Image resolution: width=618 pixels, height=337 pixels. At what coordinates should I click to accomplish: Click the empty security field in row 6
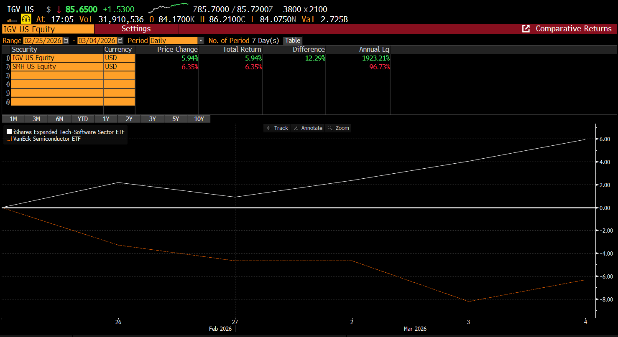tap(57, 102)
